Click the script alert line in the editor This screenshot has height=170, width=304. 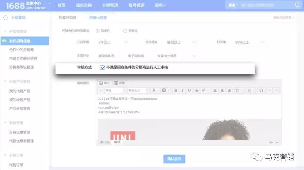click(x=119, y=112)
